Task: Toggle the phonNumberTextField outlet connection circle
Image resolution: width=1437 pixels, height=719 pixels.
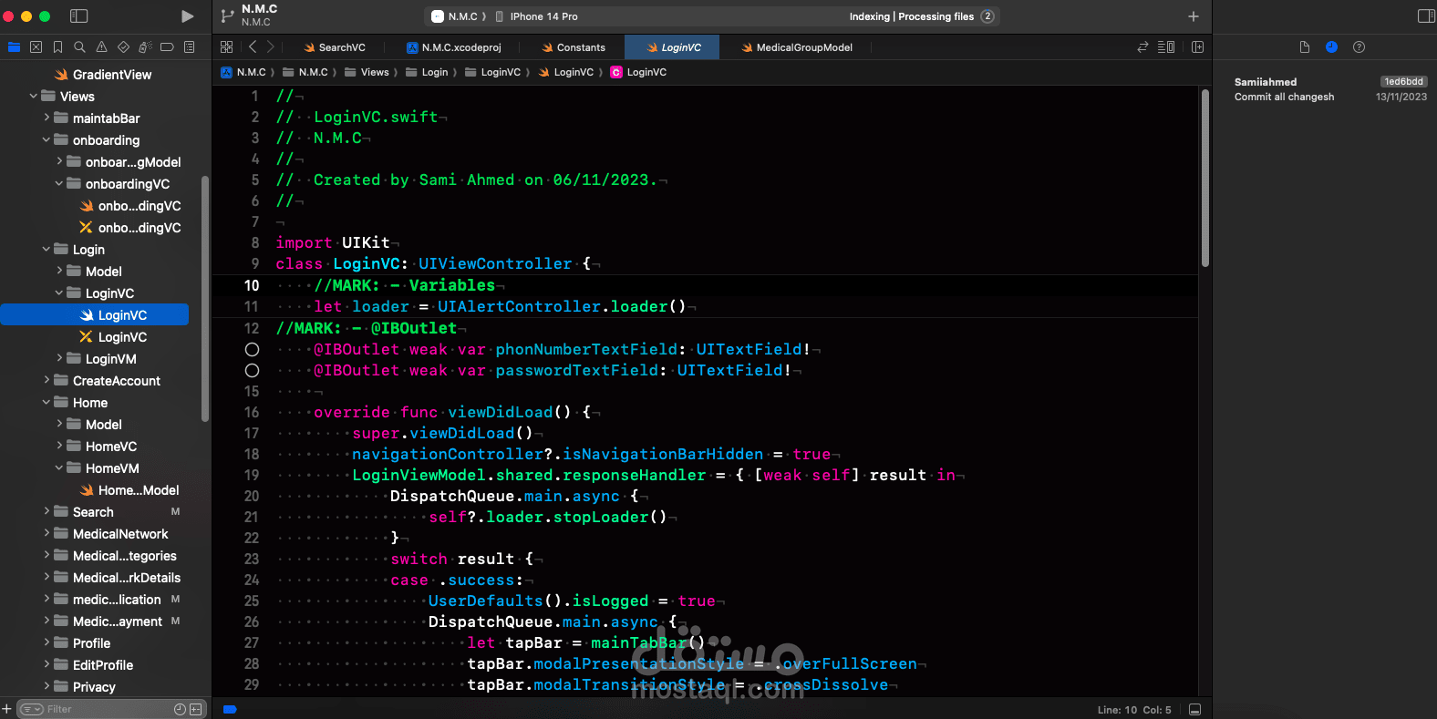Action: [253, 349]
